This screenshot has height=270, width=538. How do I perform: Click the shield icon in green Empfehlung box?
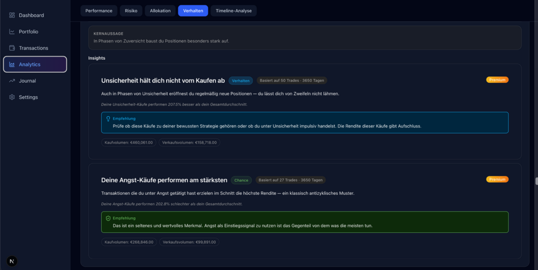(108, 218)
